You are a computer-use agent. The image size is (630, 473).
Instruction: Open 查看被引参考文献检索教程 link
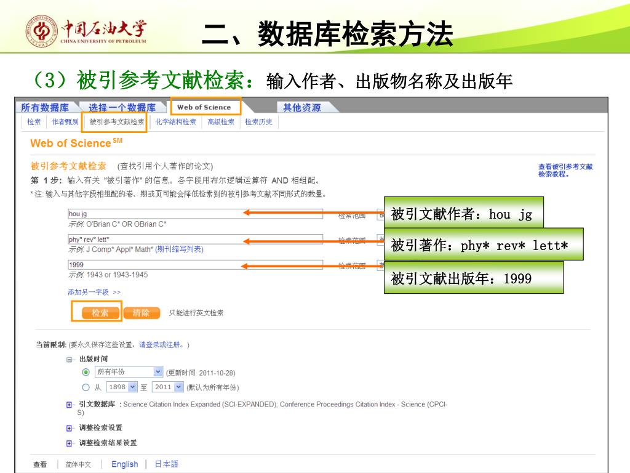565,170
